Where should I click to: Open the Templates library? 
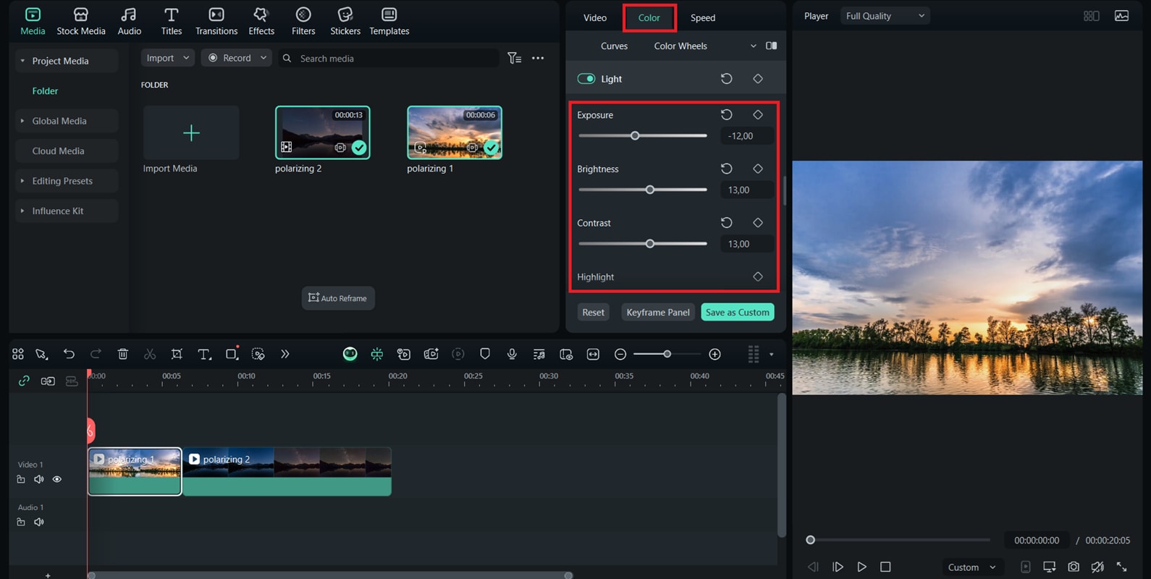(x=389, y=22)
